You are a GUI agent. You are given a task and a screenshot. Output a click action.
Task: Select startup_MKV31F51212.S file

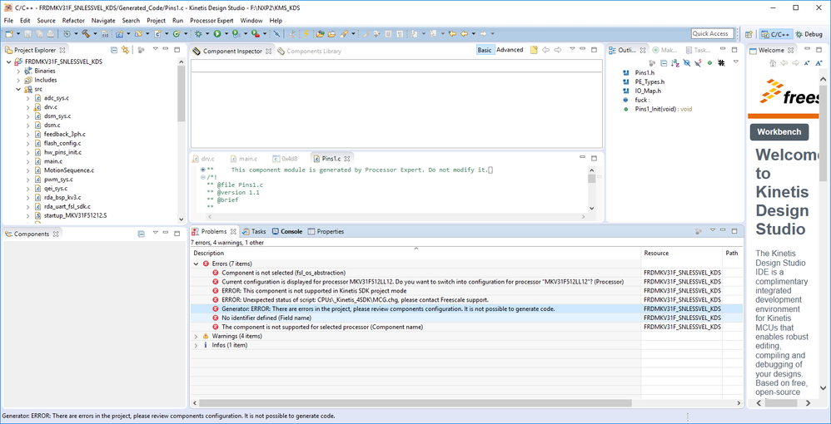click(x=75, y=215)
